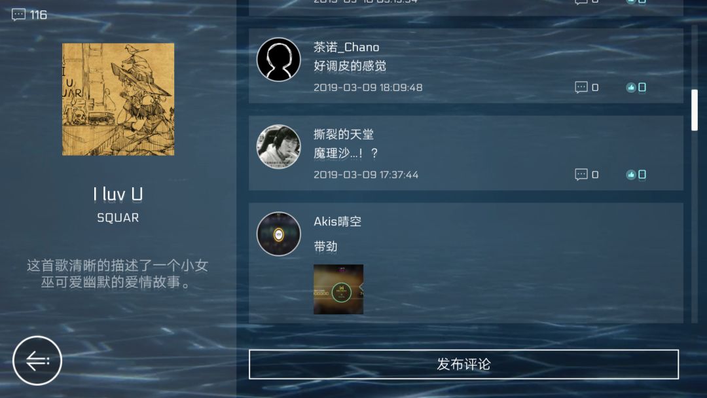Click the comment list scrollbar handle
The image size is (707, 398).
pos(695,111)
